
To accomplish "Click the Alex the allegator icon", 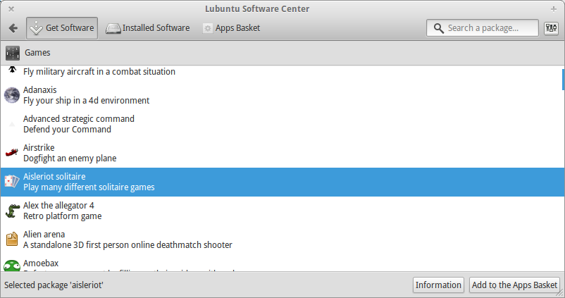I will click(x=12, y=211).
